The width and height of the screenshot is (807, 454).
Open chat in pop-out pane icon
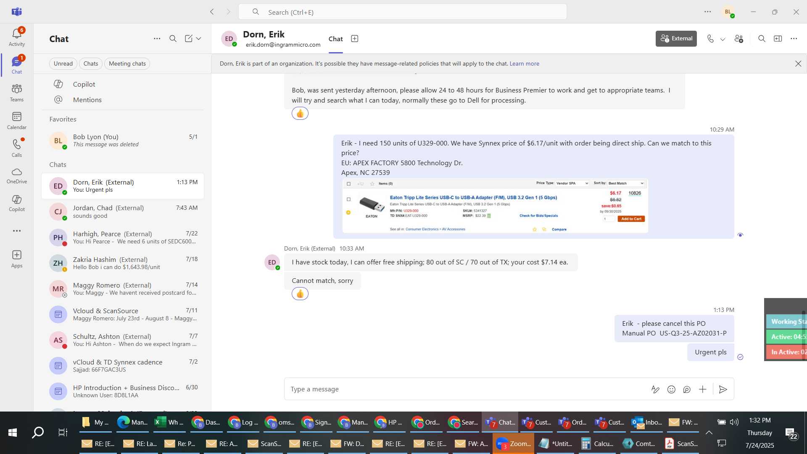[x=778, y=39]
